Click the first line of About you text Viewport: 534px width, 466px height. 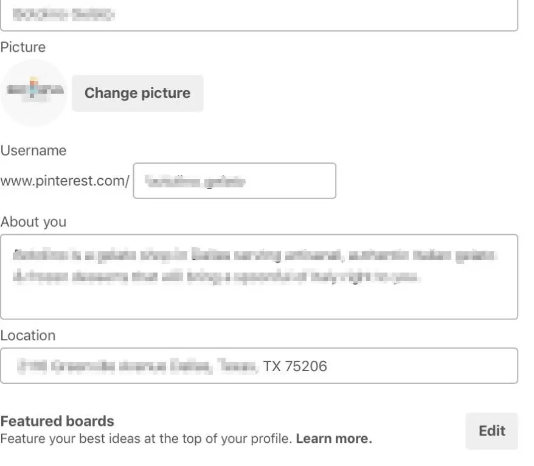pos(254,256)
